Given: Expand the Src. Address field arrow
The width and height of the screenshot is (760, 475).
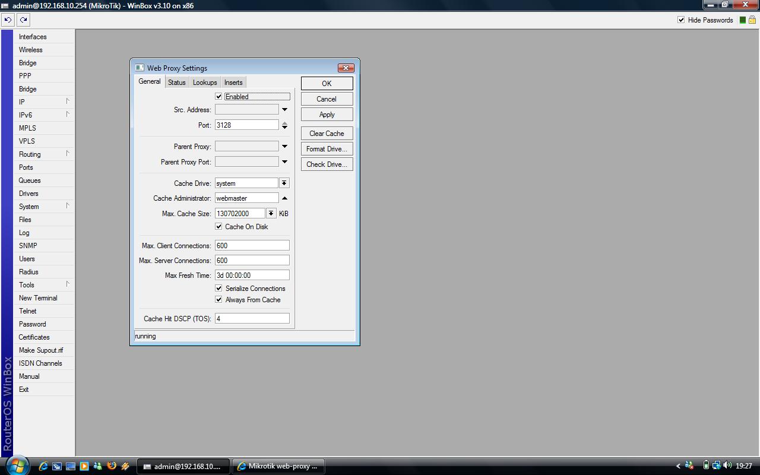Looking at the screenshot, I should click(x=284, y=109).
